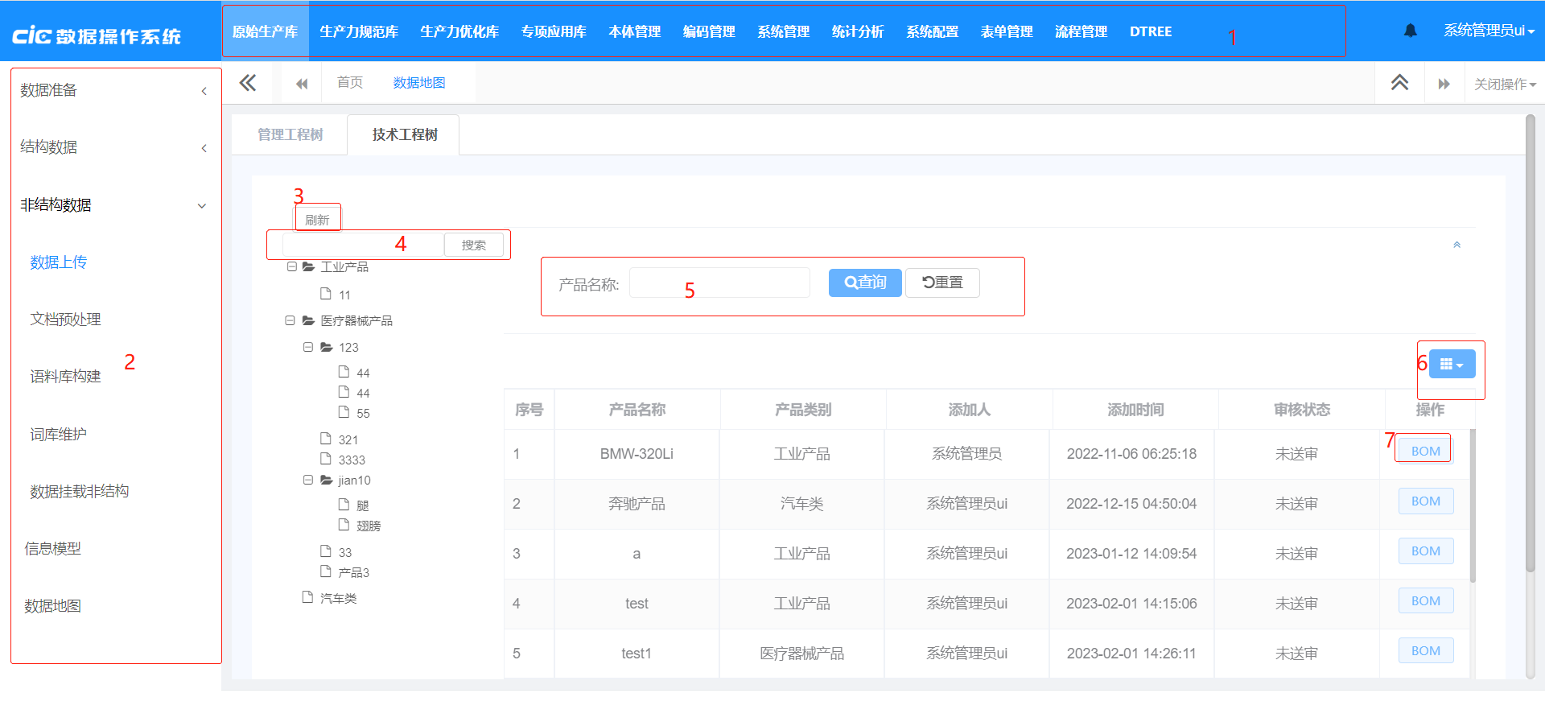
Task: Switch to the 管理工程树 tab
Action: click(x=290, y=134)
